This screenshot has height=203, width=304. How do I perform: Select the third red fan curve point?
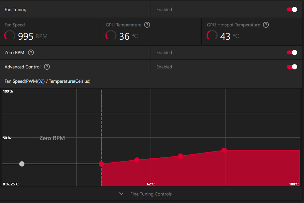181,156
